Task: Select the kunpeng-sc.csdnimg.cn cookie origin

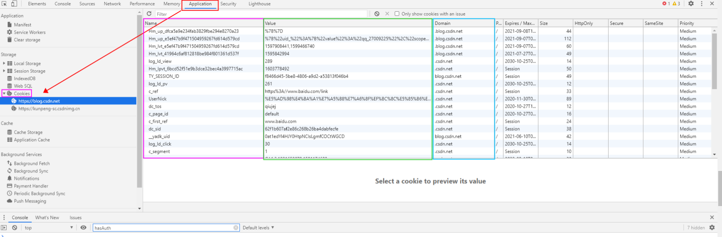Action: 49,108
